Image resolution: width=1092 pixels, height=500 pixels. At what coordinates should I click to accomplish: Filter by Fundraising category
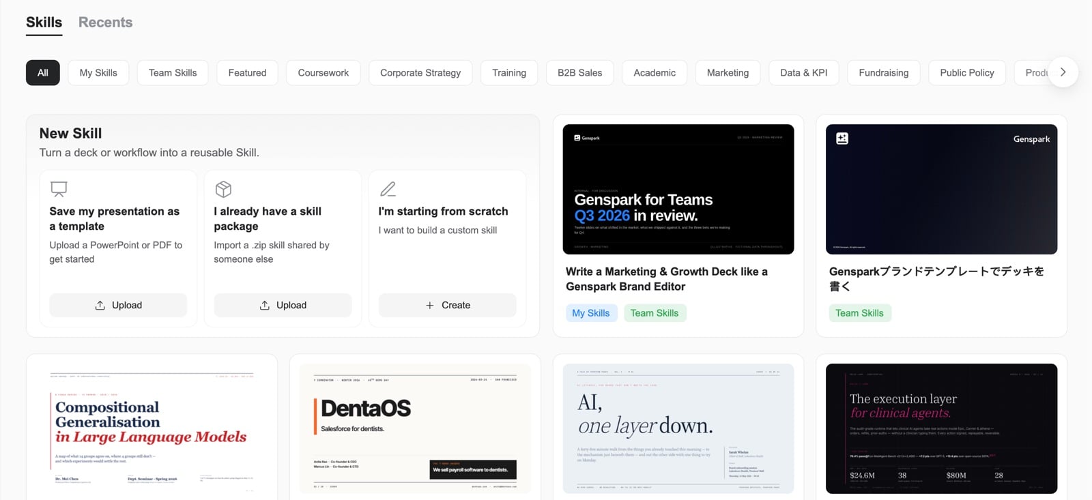point(884,73)
